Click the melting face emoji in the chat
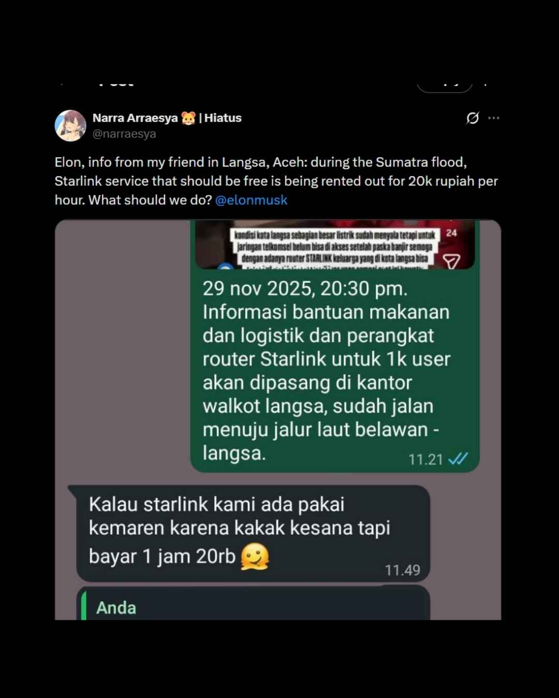559x698 pixels. coord(255,556)
